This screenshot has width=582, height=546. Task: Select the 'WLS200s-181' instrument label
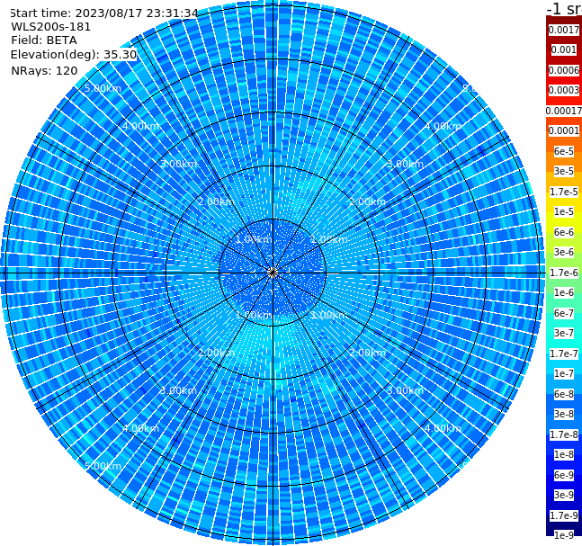pyautogui.click(x=51, y=27)
